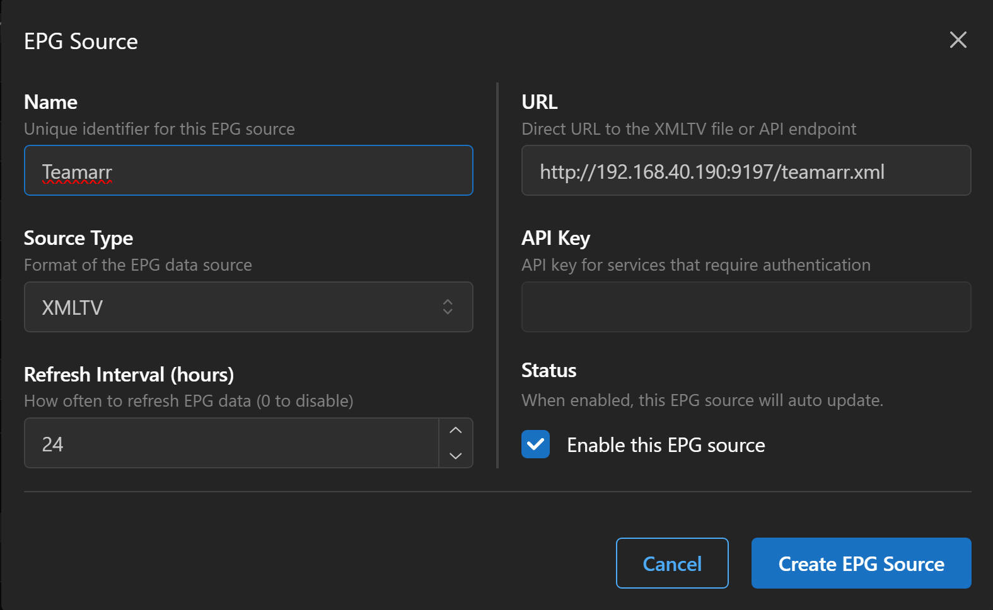Click the 'Refresh Interval (hours)' label
This screenshot has height=610, width=993.
pos(129,375)
